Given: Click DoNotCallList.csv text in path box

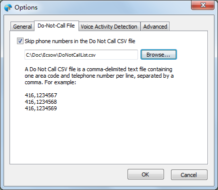Looking at the screenshot, I should [x=77, y=55].
